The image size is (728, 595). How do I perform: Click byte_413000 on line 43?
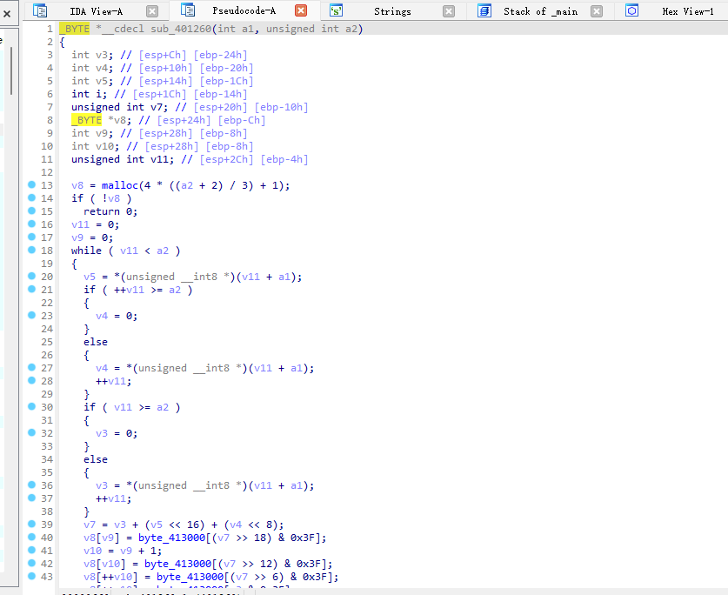click(190, 577)
